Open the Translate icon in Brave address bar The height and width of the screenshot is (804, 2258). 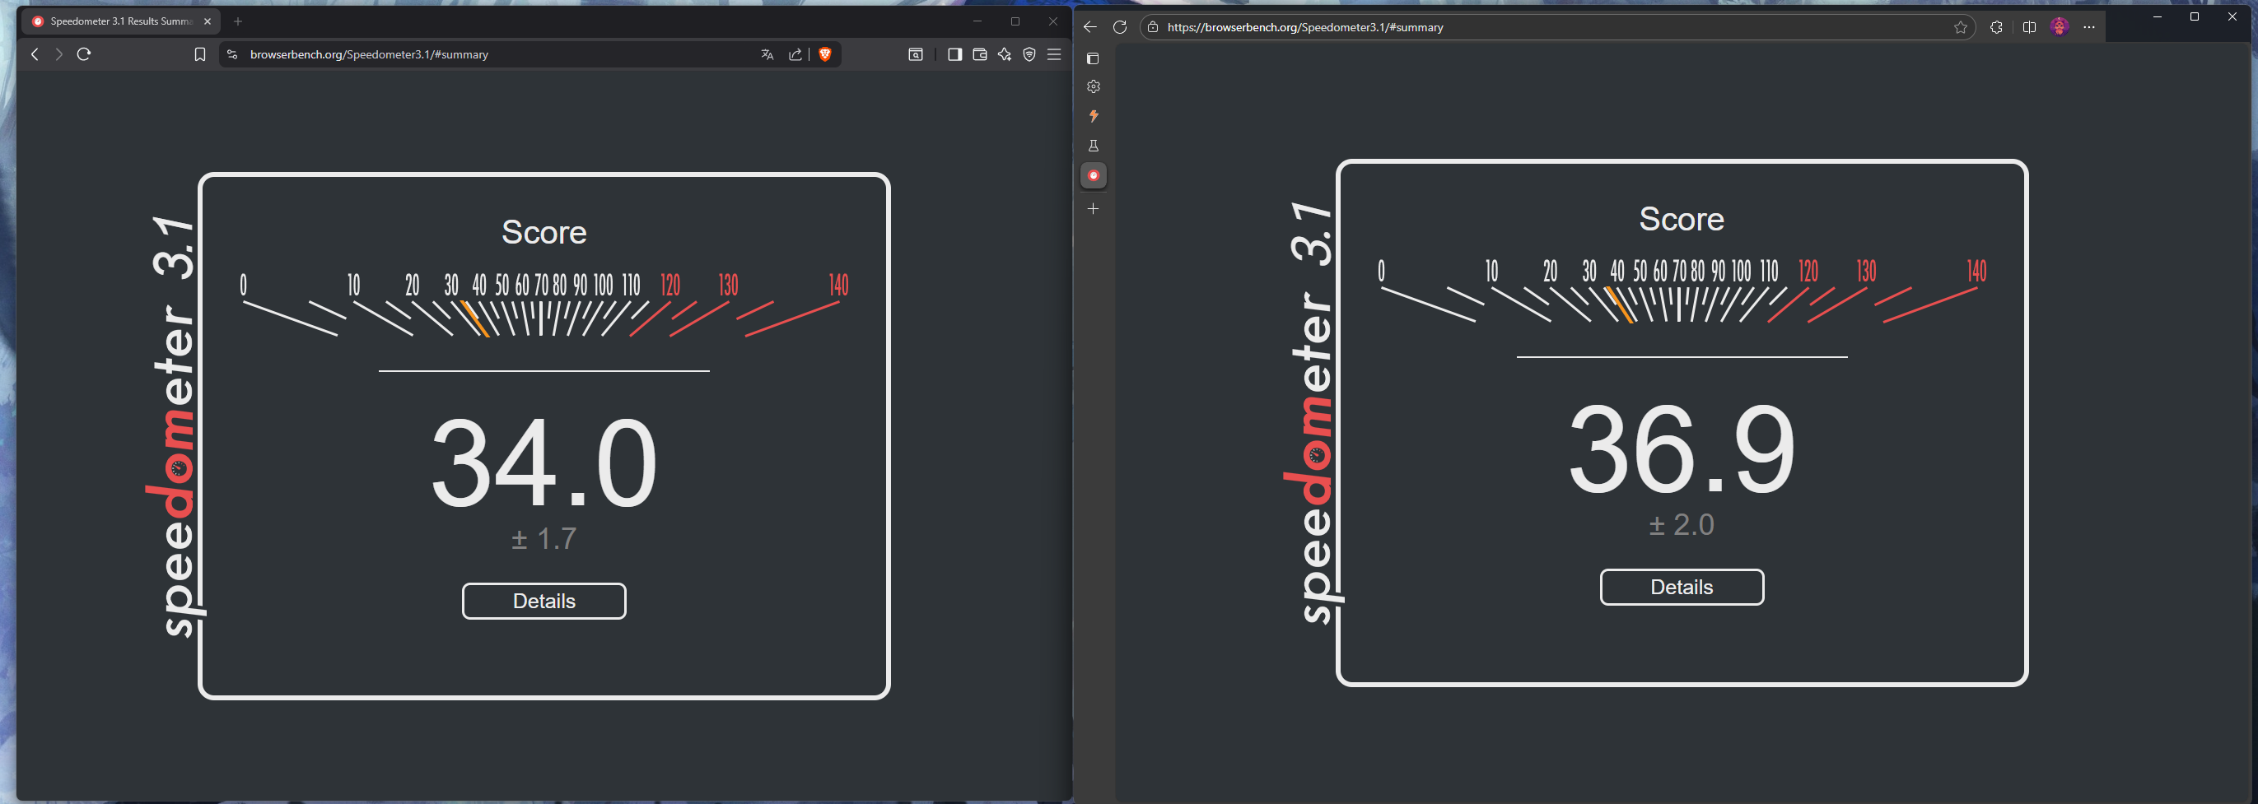click(767, 54)
